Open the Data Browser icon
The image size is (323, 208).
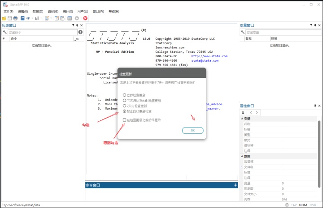pyautogui.click(x=62, y=18)
